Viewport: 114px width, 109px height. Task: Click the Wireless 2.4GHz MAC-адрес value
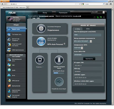(x=88, y=84)
